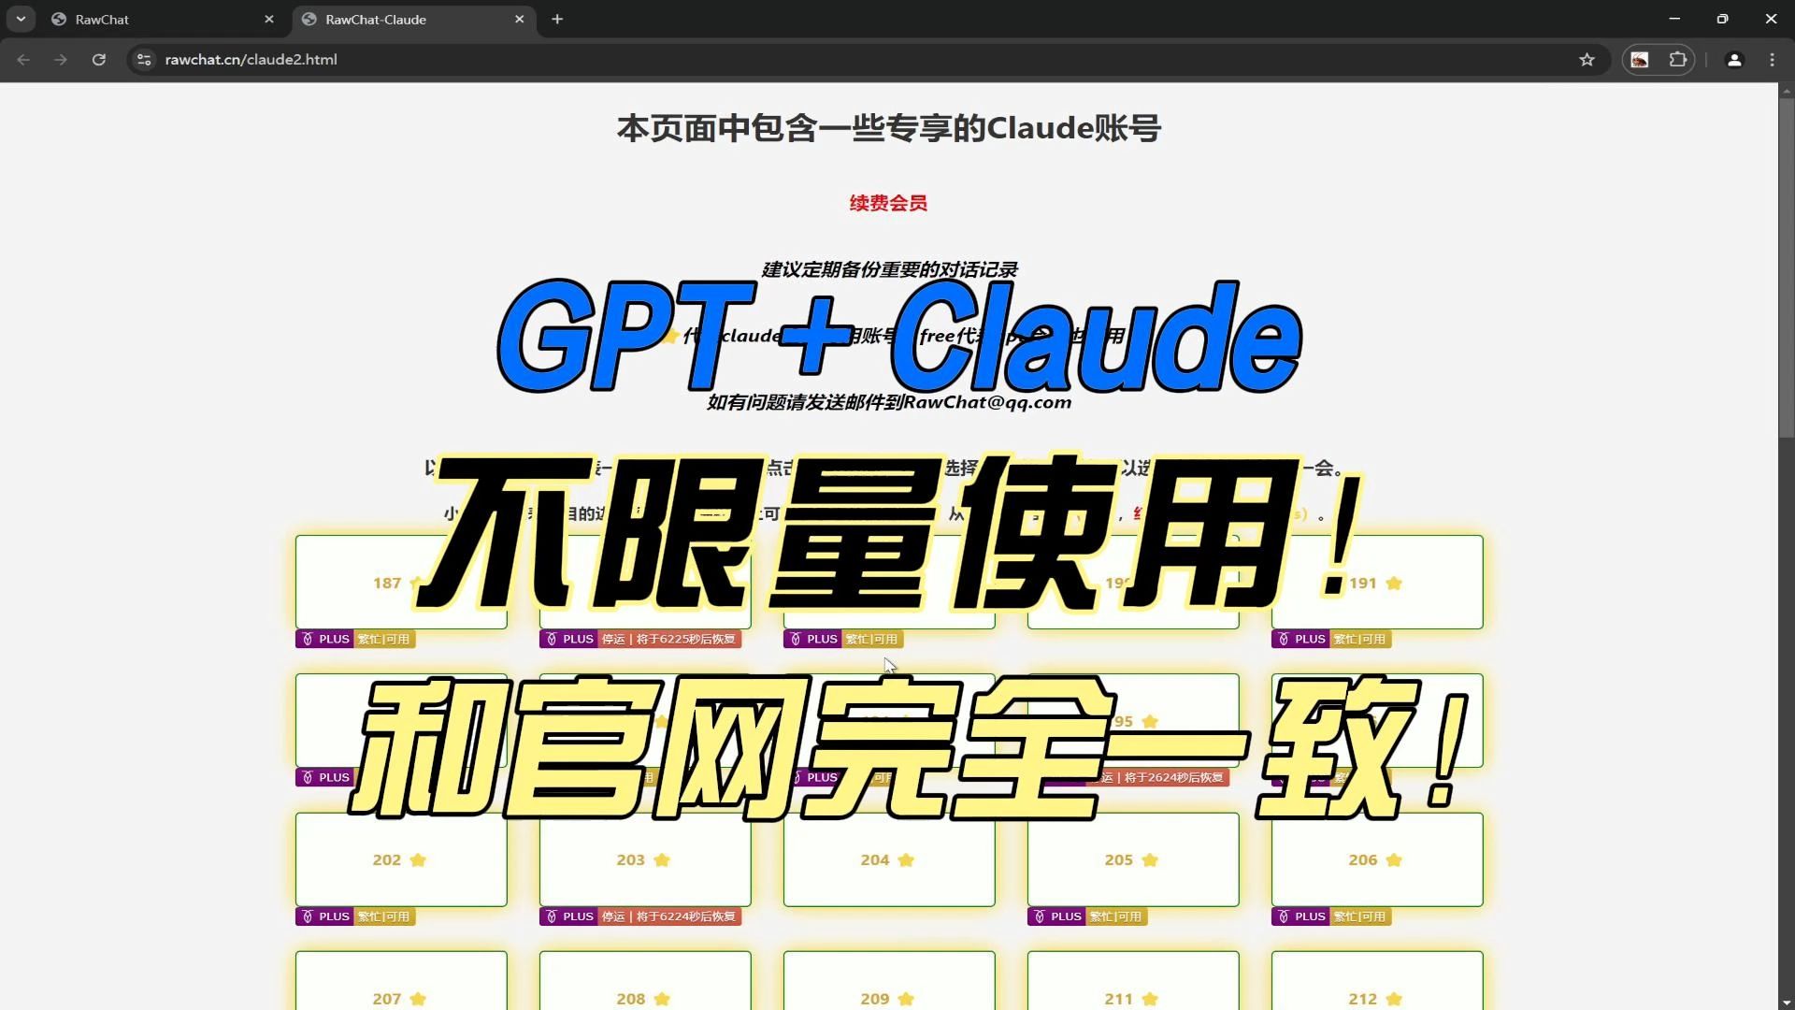This screenshot has height=1010, width=1795.
Task: Click the star icon on card 203
Action: 662,859
